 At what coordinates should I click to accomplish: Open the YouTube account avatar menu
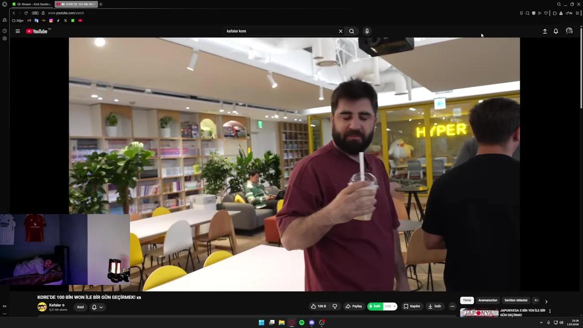pos(569,31)
